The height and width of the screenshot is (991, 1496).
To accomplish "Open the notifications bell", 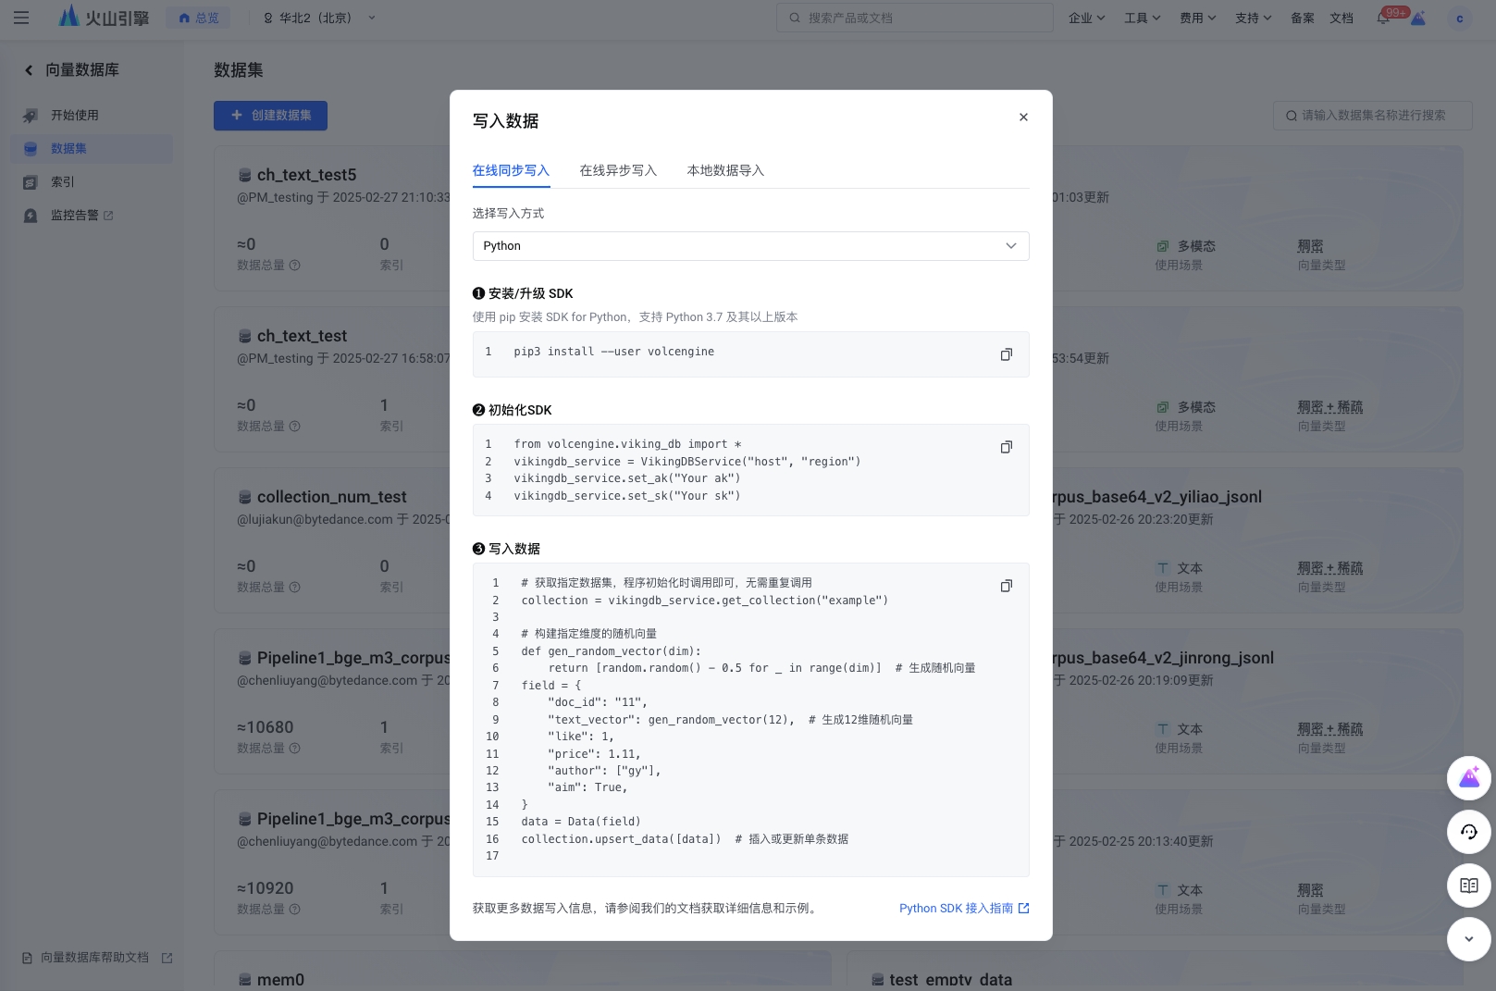I will [x=1383, y=18].
